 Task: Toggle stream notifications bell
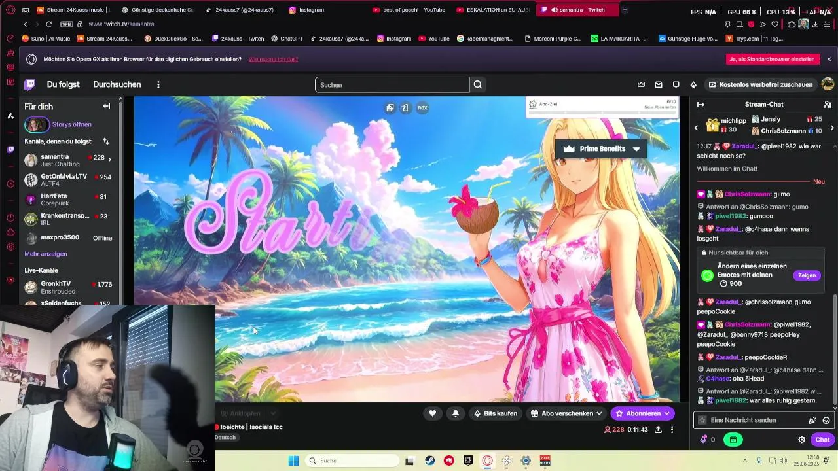click(456, 413)
